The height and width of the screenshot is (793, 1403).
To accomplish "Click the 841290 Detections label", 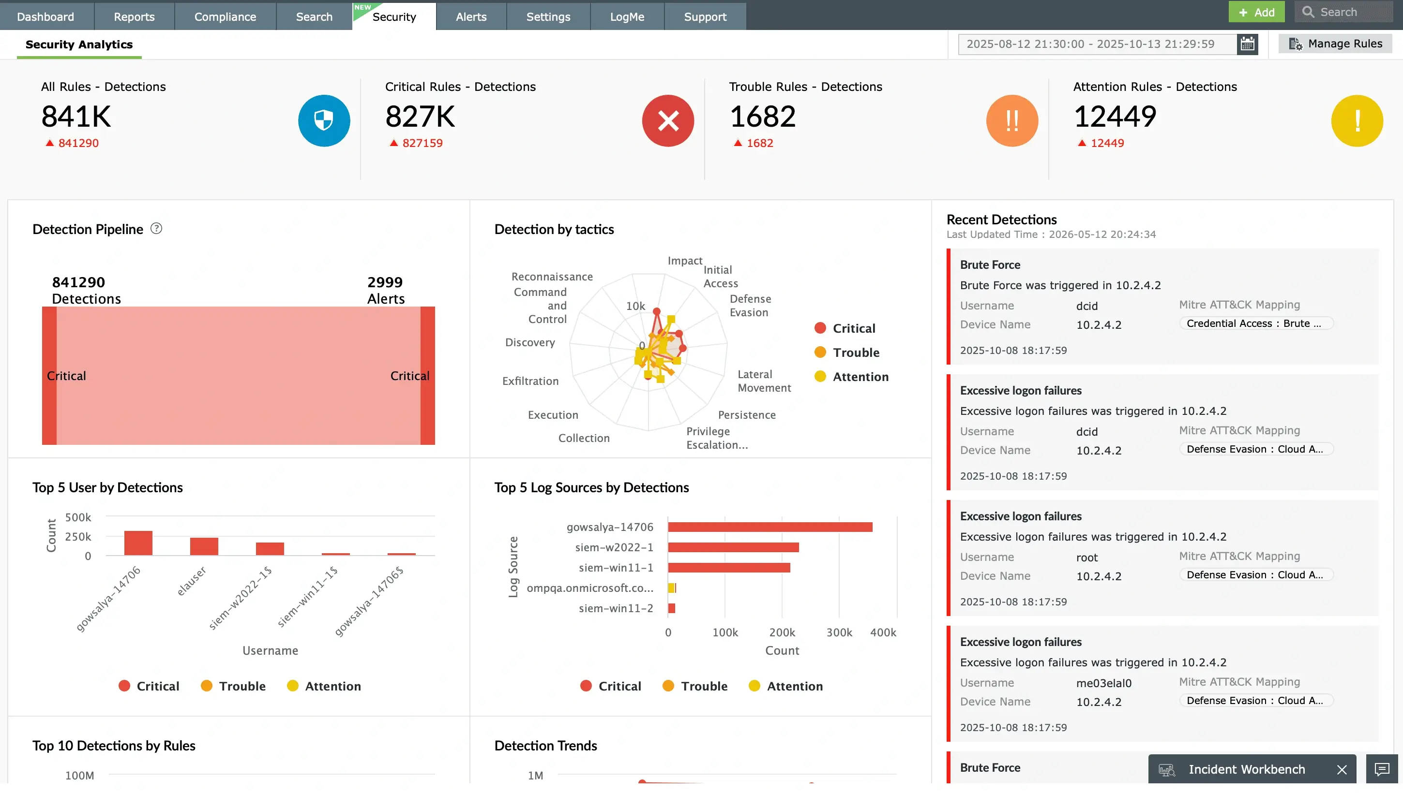I will coord(86,290).
